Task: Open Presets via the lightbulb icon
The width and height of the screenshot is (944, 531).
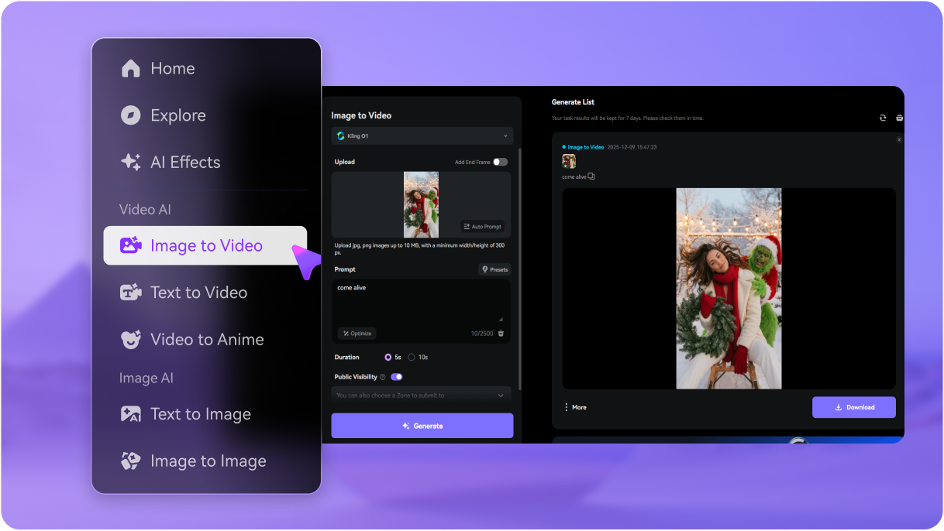Action: 484,269
